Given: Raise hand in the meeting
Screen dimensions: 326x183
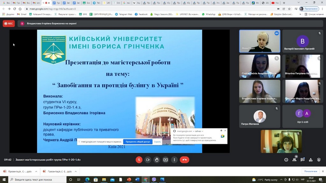Looking at the screenshot, I should [x=157, y=160].
